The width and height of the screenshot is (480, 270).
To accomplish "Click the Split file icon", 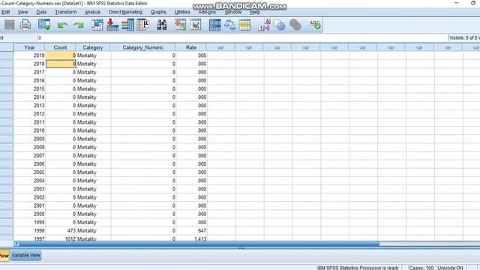I will pyautogui.click(x=214, y=25).
